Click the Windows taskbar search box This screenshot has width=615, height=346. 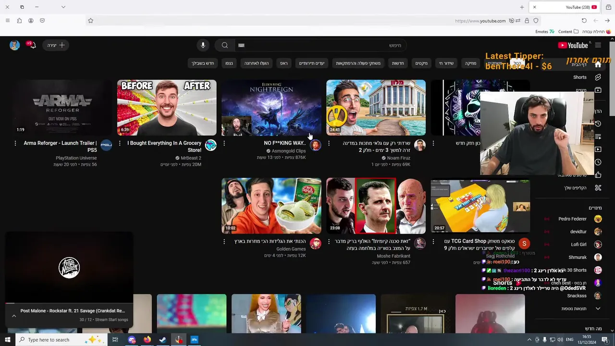pos(61,340)
